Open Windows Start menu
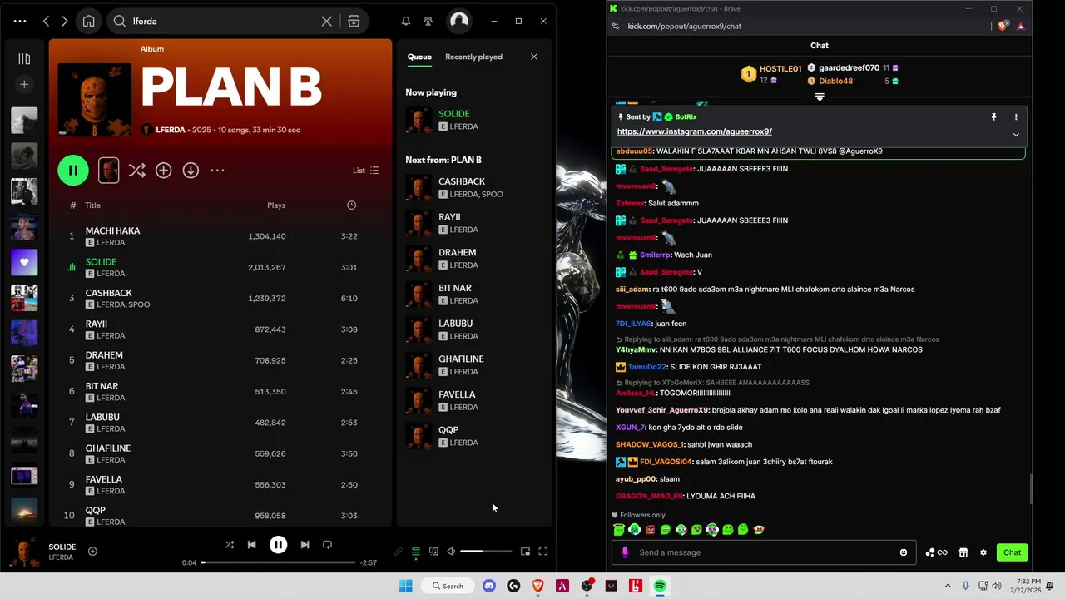 [x=405, y=586]
